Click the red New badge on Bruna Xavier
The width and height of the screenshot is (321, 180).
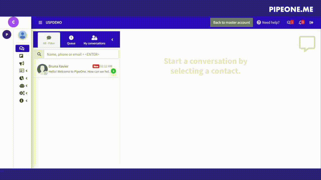[x=96, y=66]
